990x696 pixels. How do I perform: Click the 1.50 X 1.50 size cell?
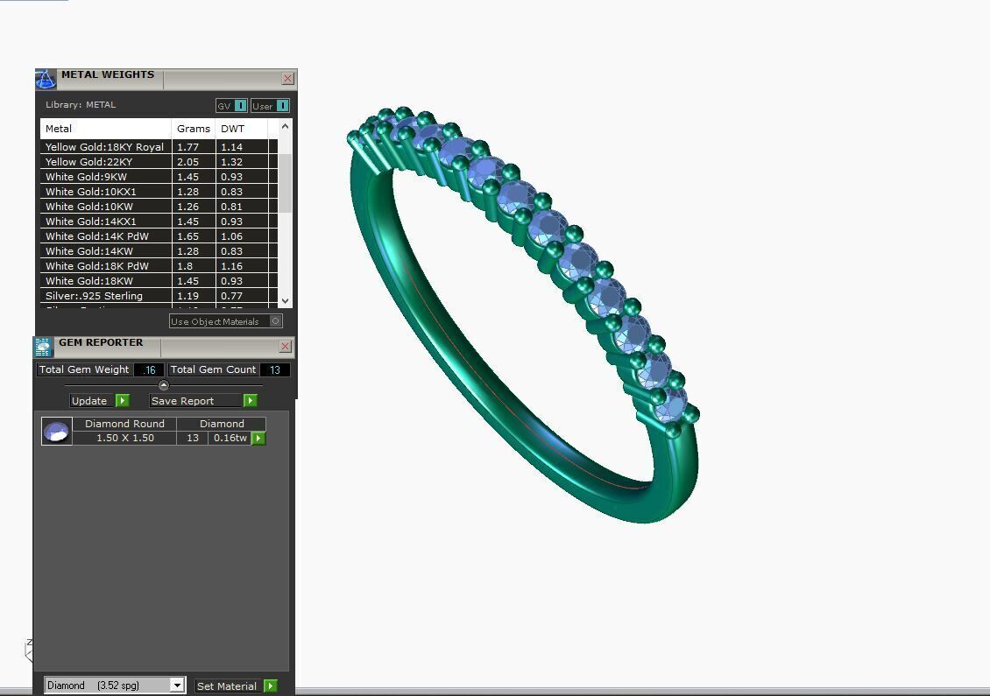coord(124,438)
